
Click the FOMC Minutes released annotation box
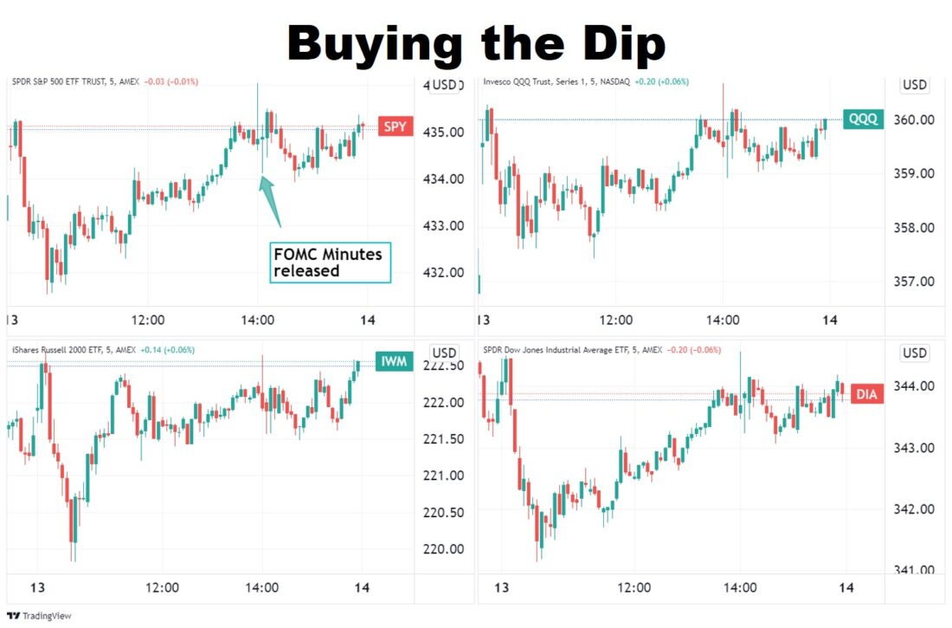[330, 262]
